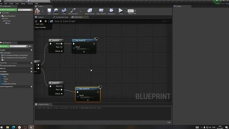Click the Compile toolbar icon

(37, 11)
